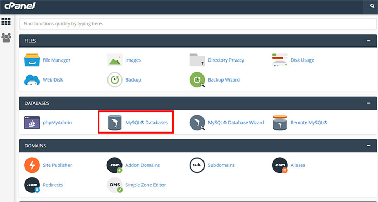Open the Subdomains link

coord(221,165)
